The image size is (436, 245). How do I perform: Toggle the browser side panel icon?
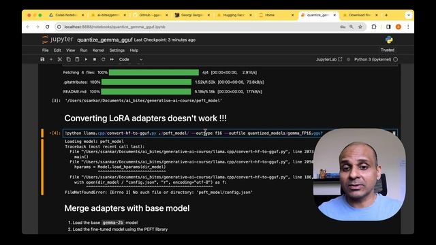(388, 27)
